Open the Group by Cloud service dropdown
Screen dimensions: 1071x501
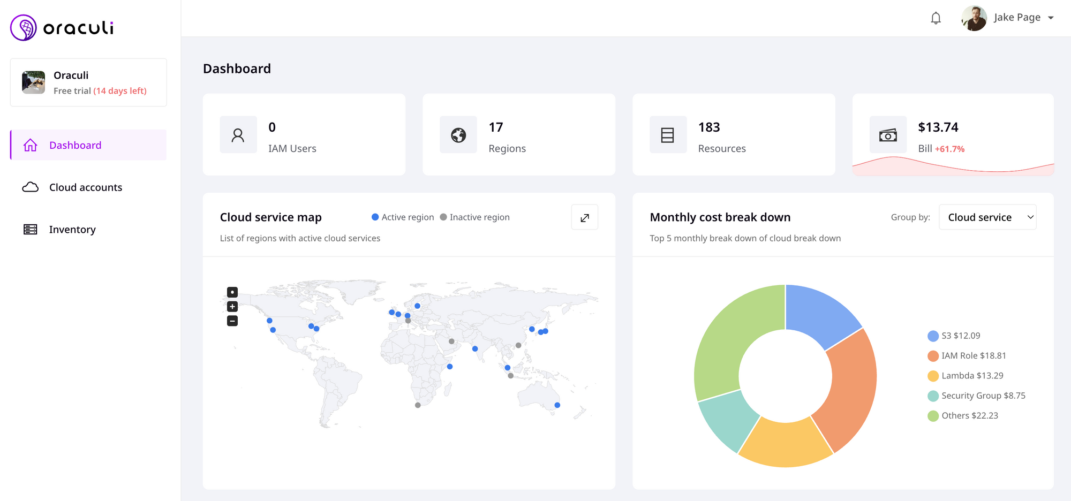click(987, 217)
